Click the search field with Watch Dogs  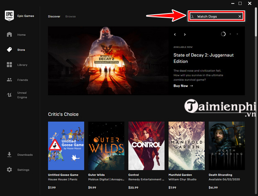[x=216, y=16]
